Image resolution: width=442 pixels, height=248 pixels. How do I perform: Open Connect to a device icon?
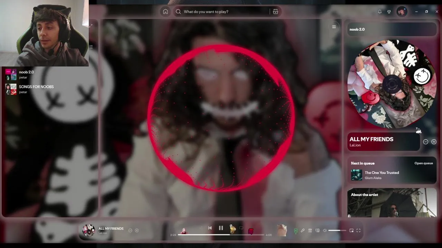point(317,230)
